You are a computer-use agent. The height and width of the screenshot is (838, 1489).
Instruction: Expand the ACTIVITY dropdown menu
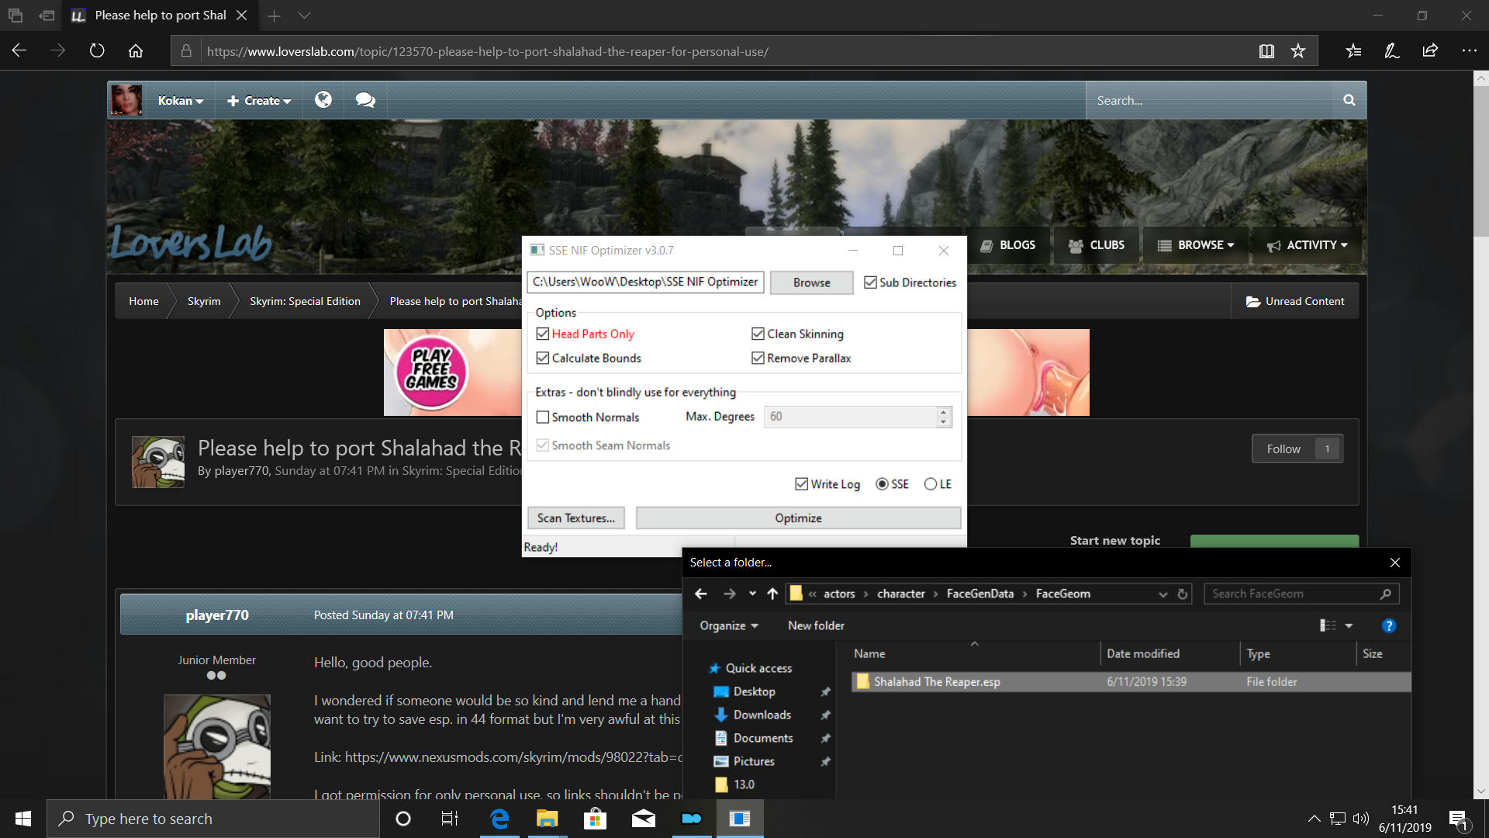point(1308,245)
